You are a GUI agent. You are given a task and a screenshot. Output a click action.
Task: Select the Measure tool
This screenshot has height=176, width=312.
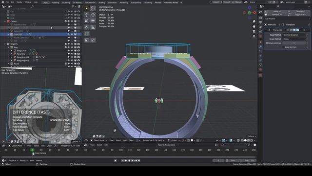[93, 27]
